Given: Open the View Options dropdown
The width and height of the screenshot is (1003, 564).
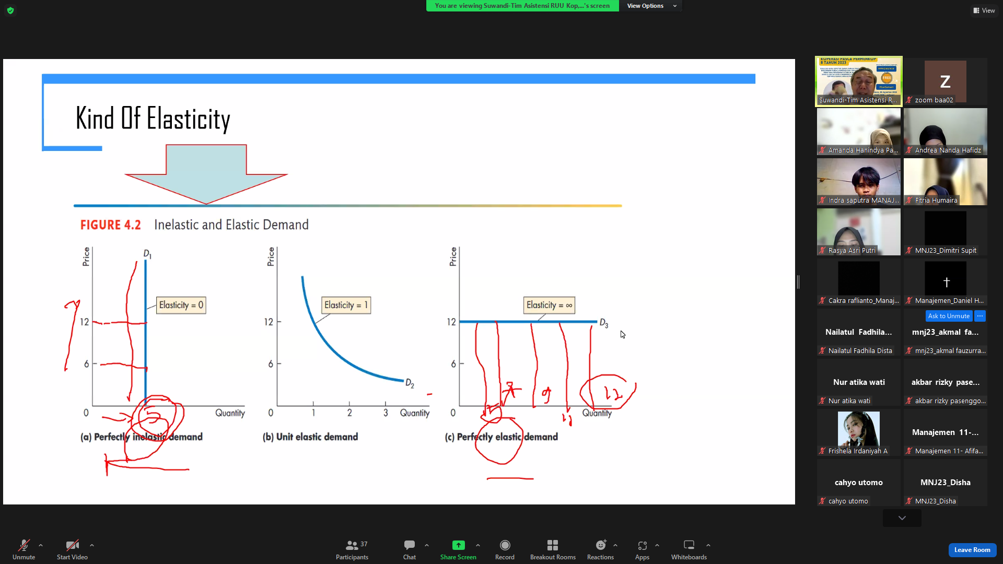Looking at the screenshot, I should pyautogui.click(x=651, y=6).
